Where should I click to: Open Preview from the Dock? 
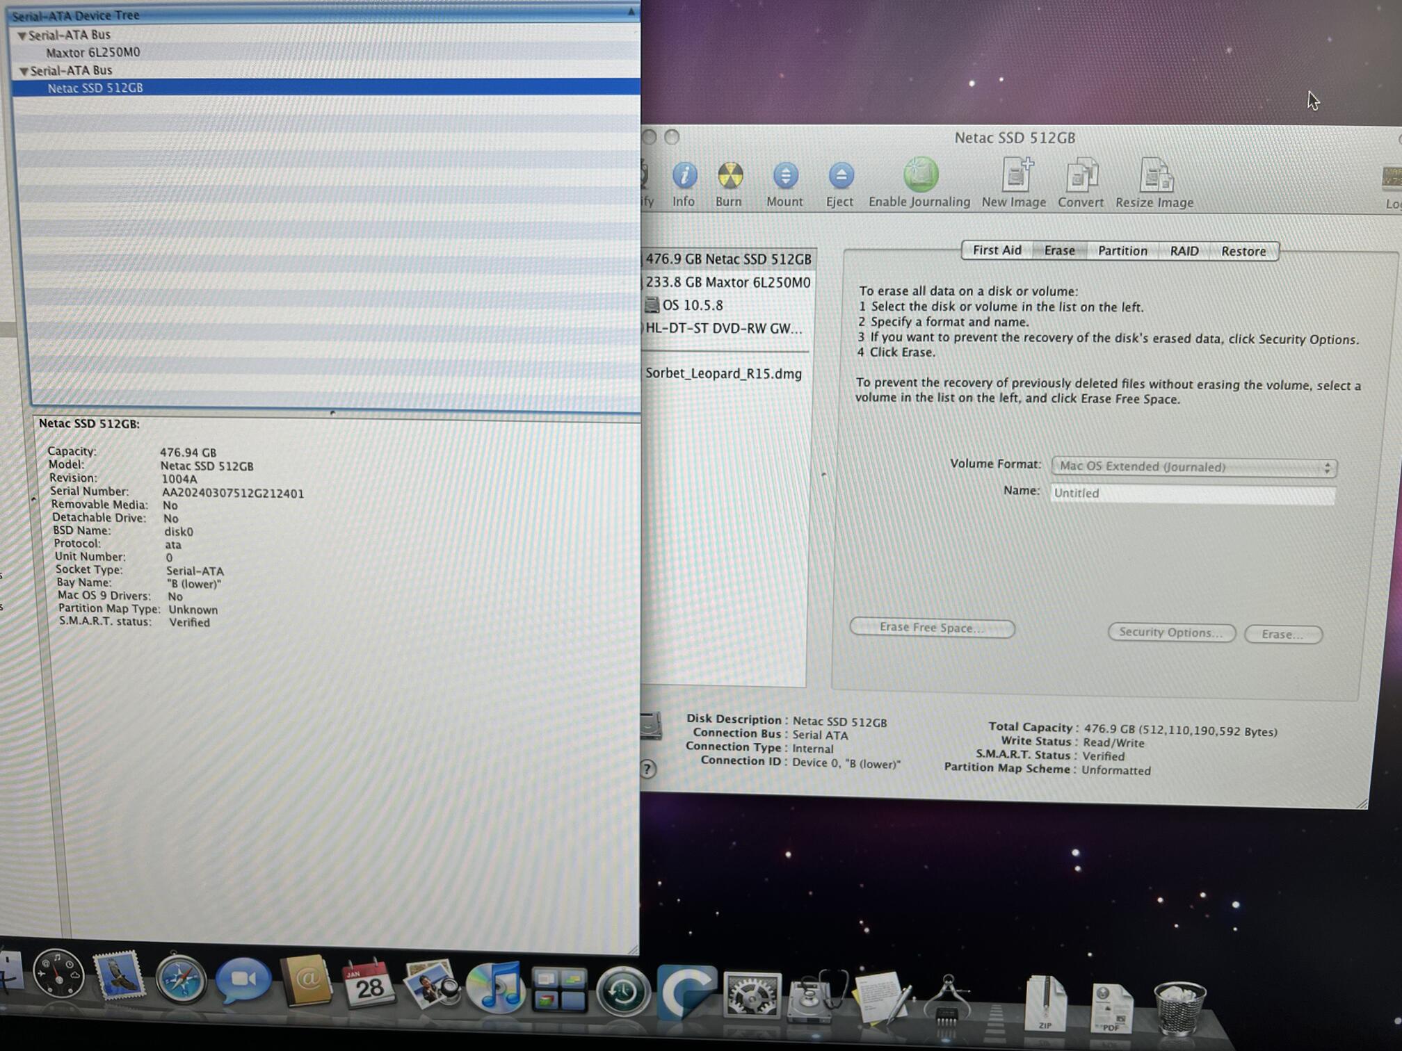pyautogui.click(x=431, y=985)
